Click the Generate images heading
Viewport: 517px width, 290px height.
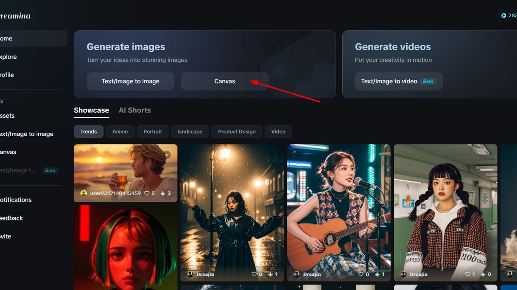pos(126,47)
